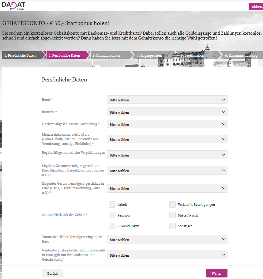
Task: Check Zuwendungen as source of funds
Action: pyautogui.click(x=112, y=226)
